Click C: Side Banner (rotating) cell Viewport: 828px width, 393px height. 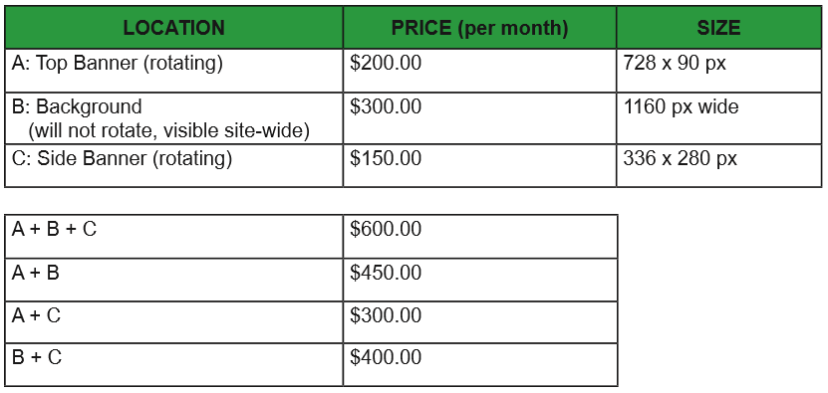click(173, 165)
